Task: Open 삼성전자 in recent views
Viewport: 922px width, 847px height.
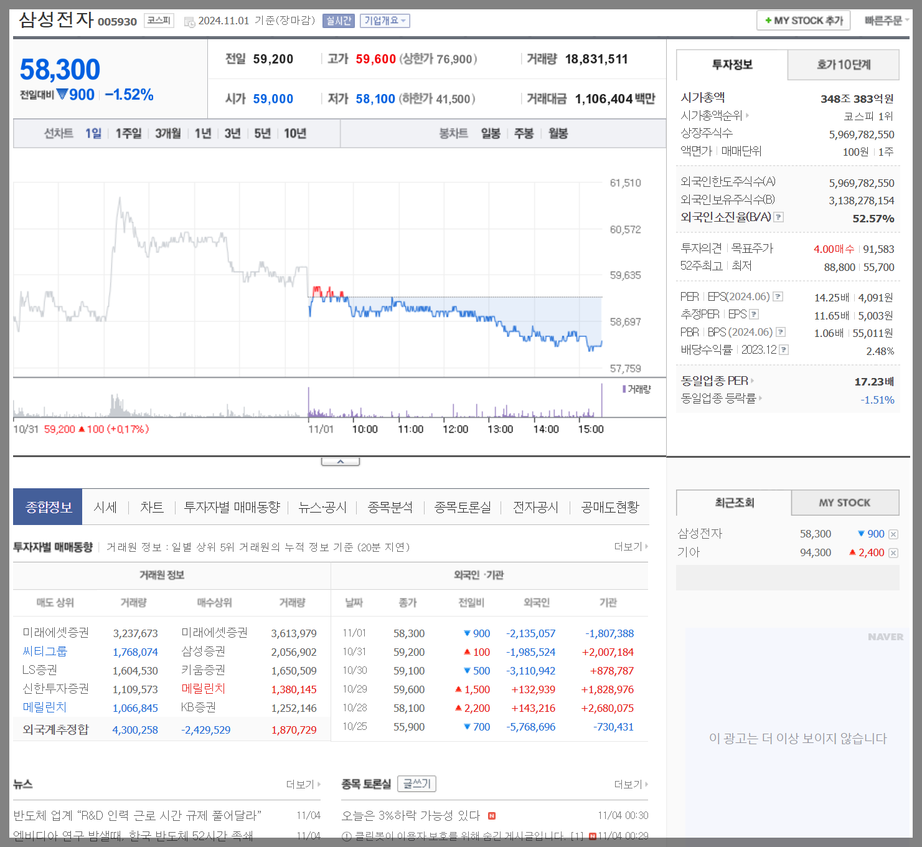Action: coord(700,534)
